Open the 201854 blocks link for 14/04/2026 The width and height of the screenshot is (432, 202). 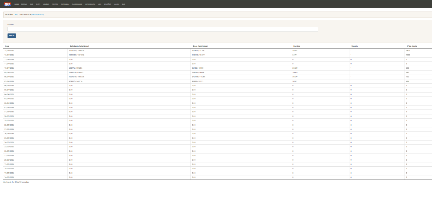tap(195, 51)
